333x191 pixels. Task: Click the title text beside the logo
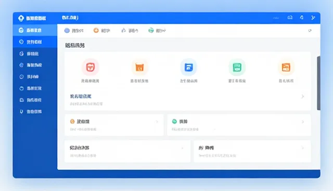point(36,18)
